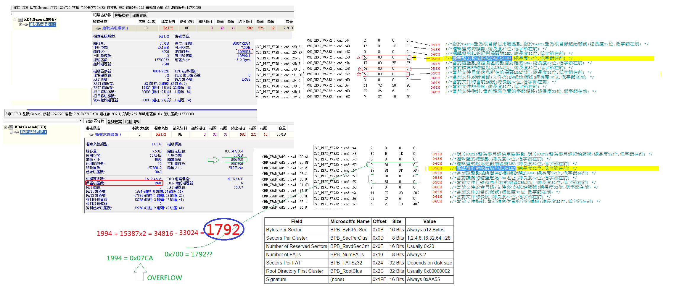
Task: Click volume serial 0001-912E
Action: 161,71
